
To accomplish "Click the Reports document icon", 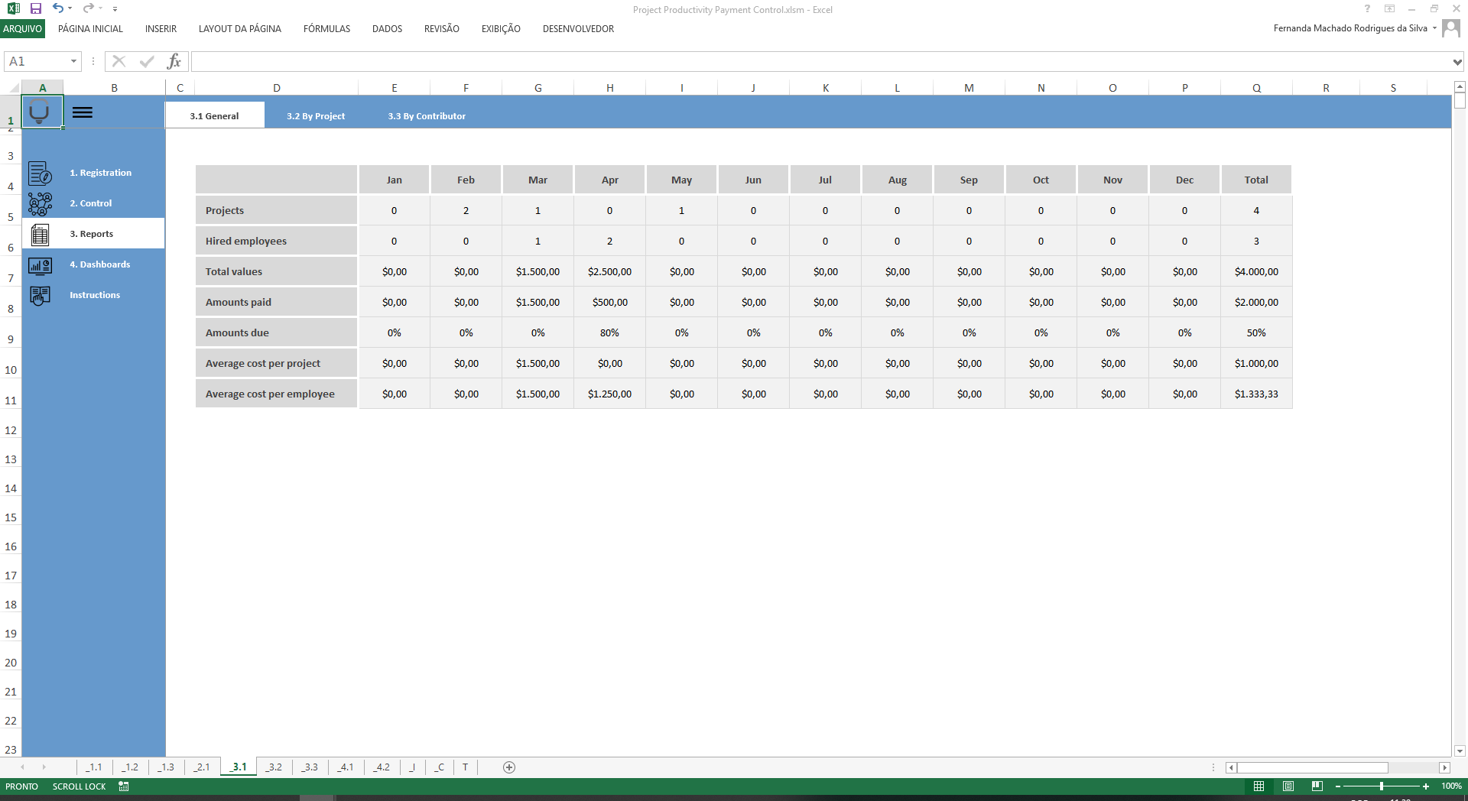I will [39, 235].
